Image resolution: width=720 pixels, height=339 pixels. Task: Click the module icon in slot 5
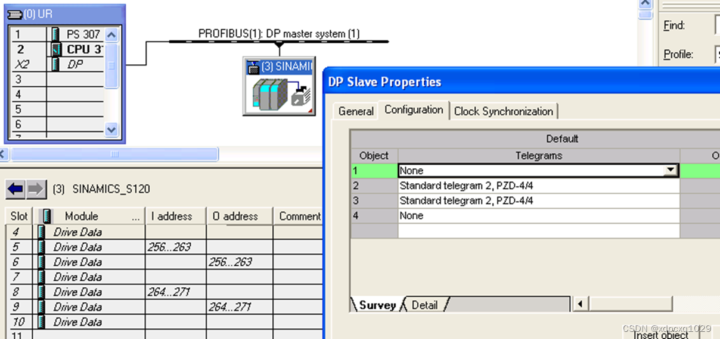pyautogui.click(x=41, y=247)
